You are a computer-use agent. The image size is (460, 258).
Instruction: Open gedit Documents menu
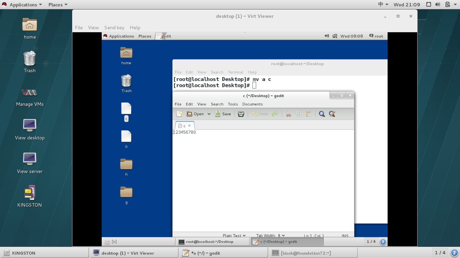point(252,104)
